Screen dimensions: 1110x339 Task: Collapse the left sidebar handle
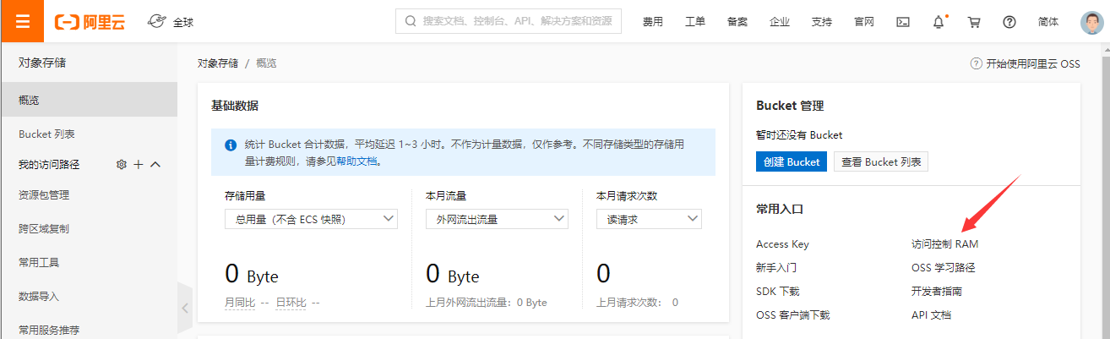pyautogui.click(x=185, y=308)
